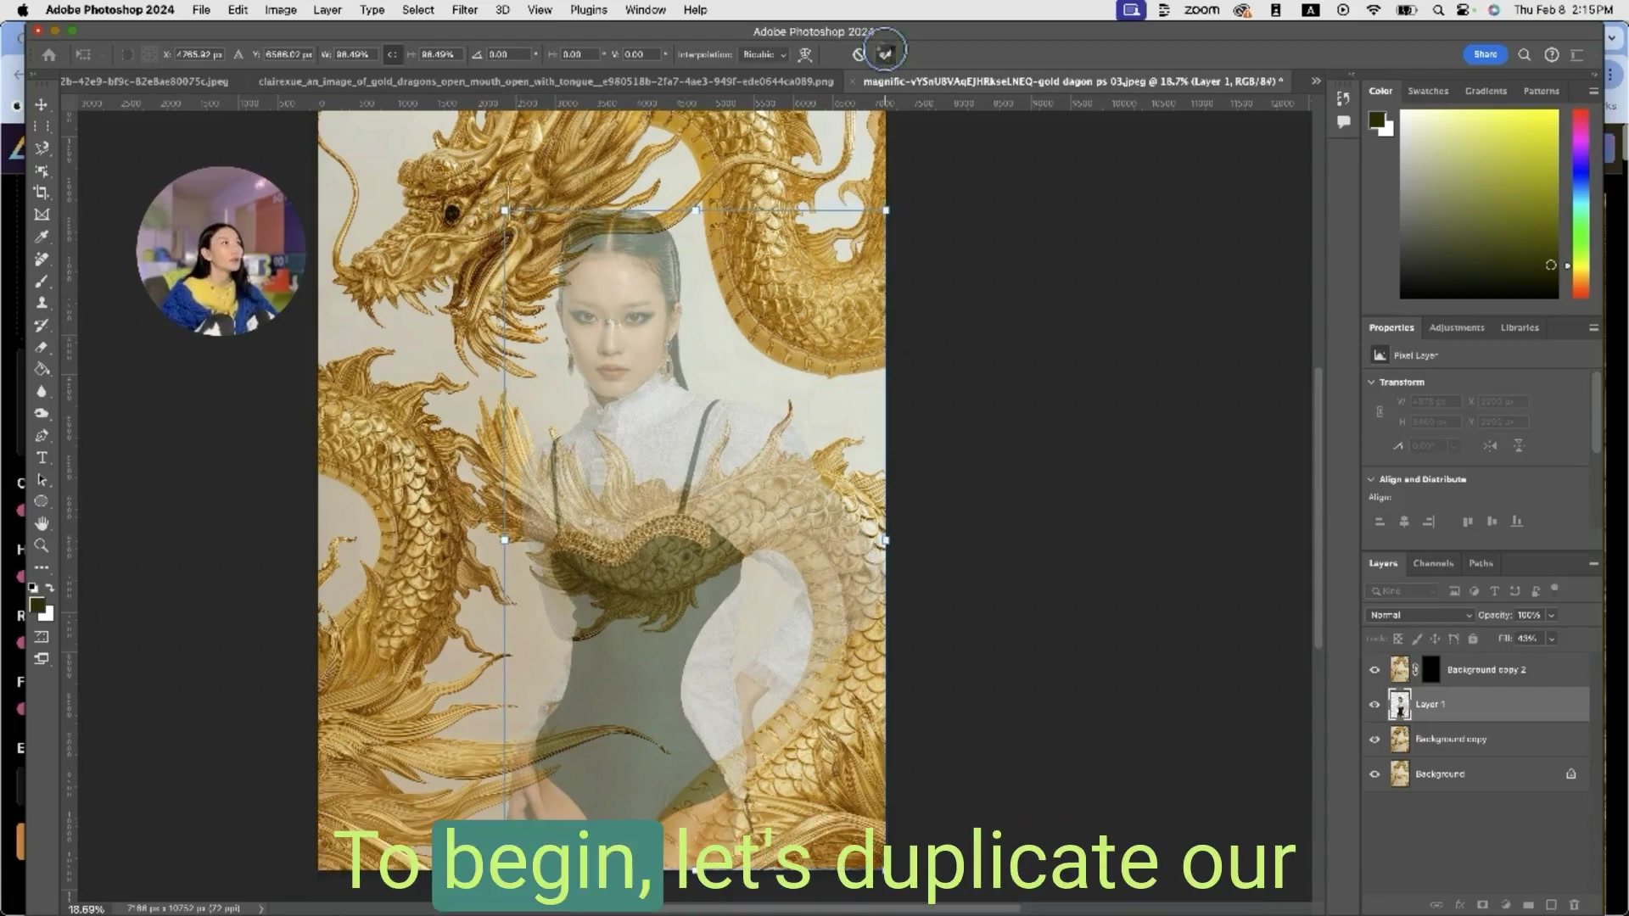
Task: Collapse the Transform section in Properties
Action: [x=1371, y=383]
